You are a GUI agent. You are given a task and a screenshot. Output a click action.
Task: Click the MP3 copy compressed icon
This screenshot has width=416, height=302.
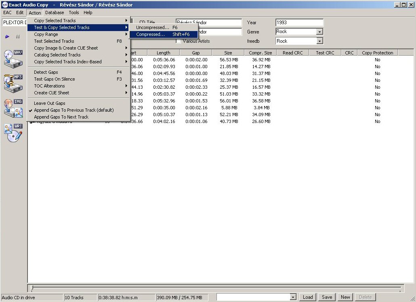point(13,83)
